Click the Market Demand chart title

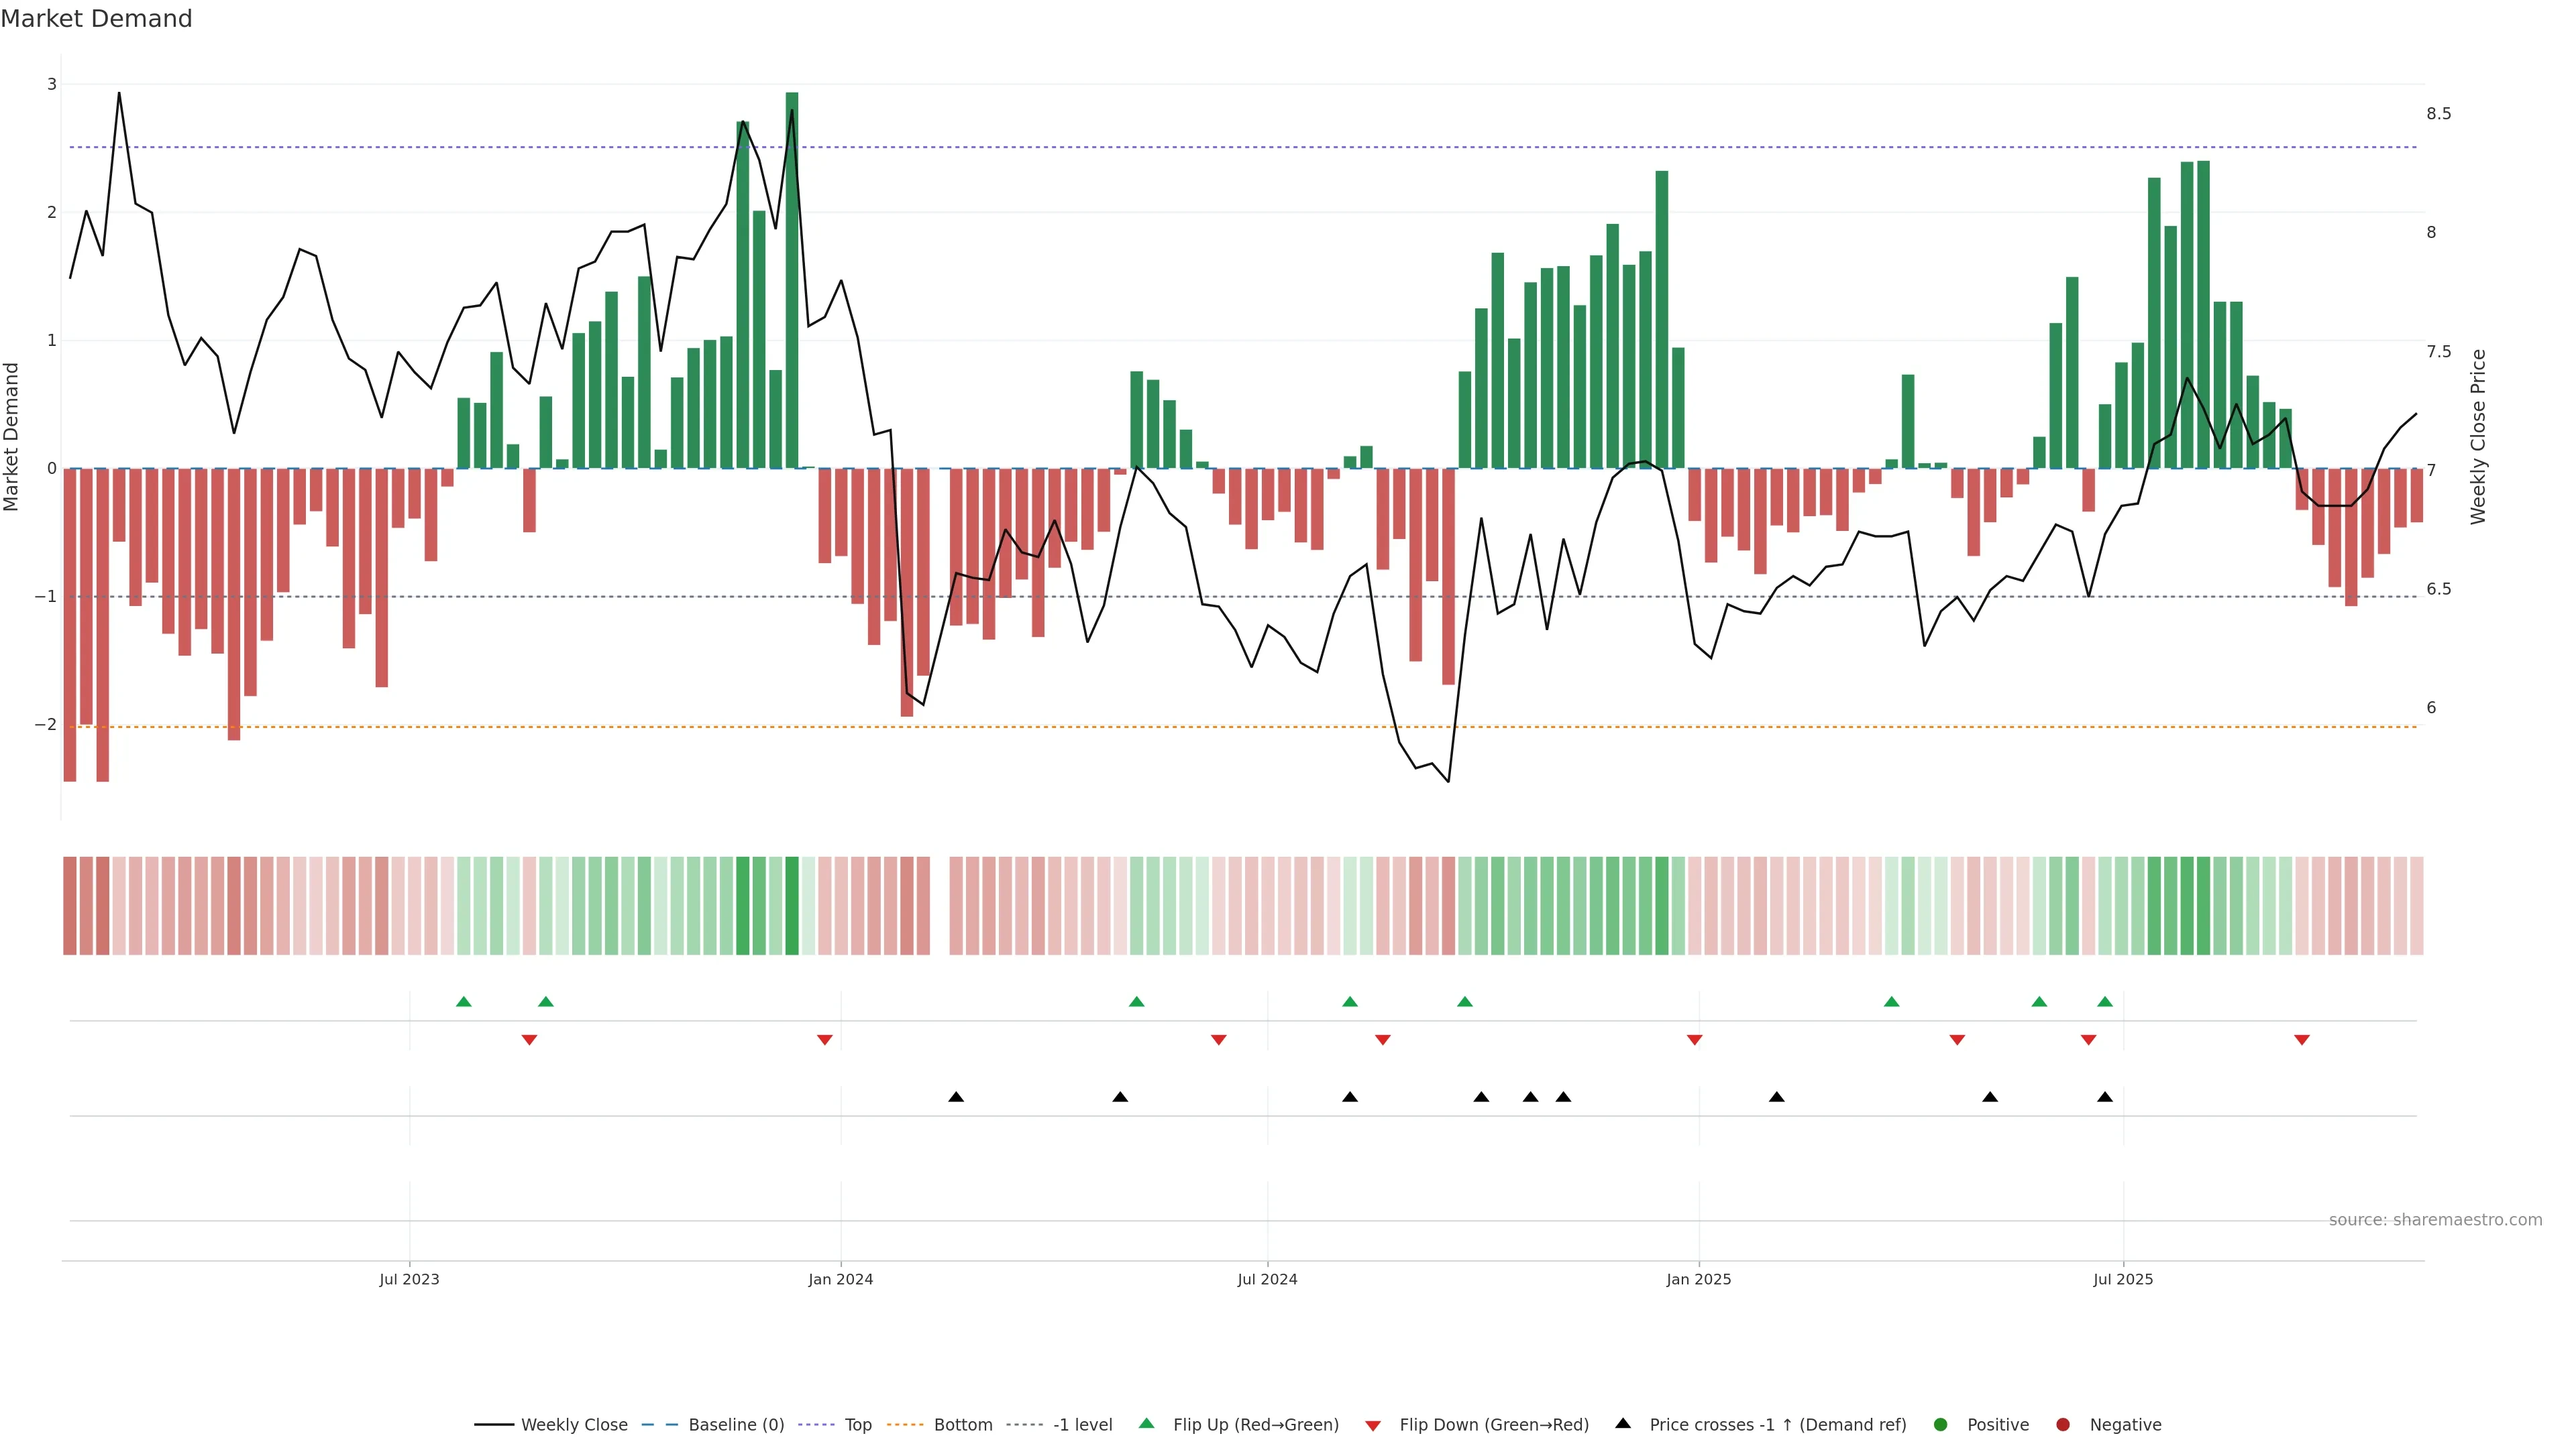(x=96, y=19)
